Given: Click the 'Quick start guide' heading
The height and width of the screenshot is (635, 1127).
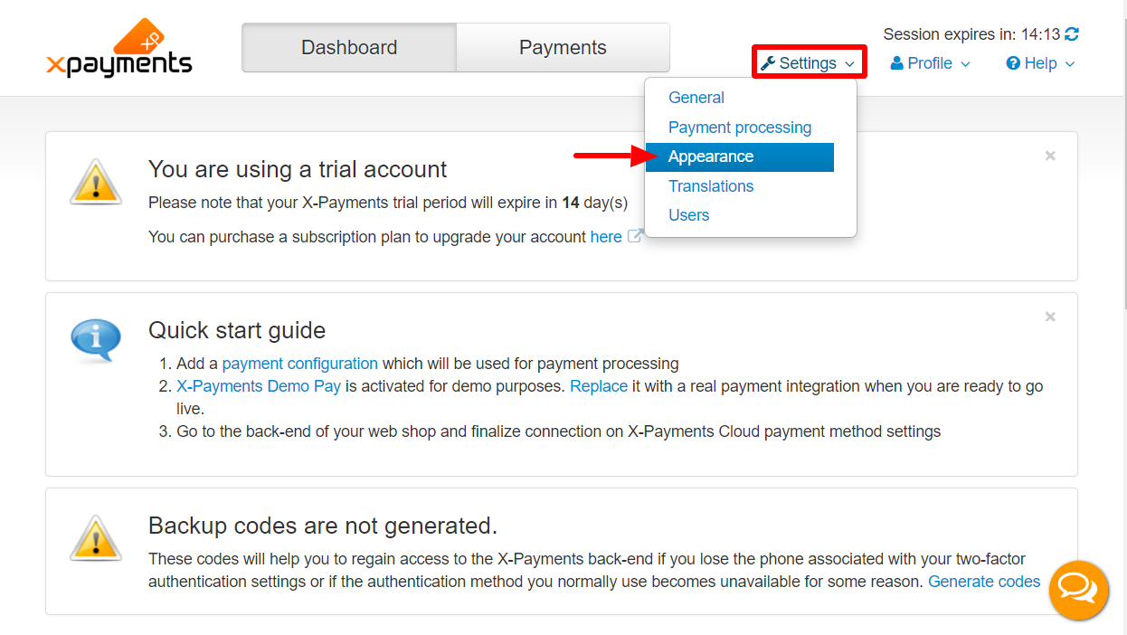Looking at the screenshot, I should click(x=237, y=330).
